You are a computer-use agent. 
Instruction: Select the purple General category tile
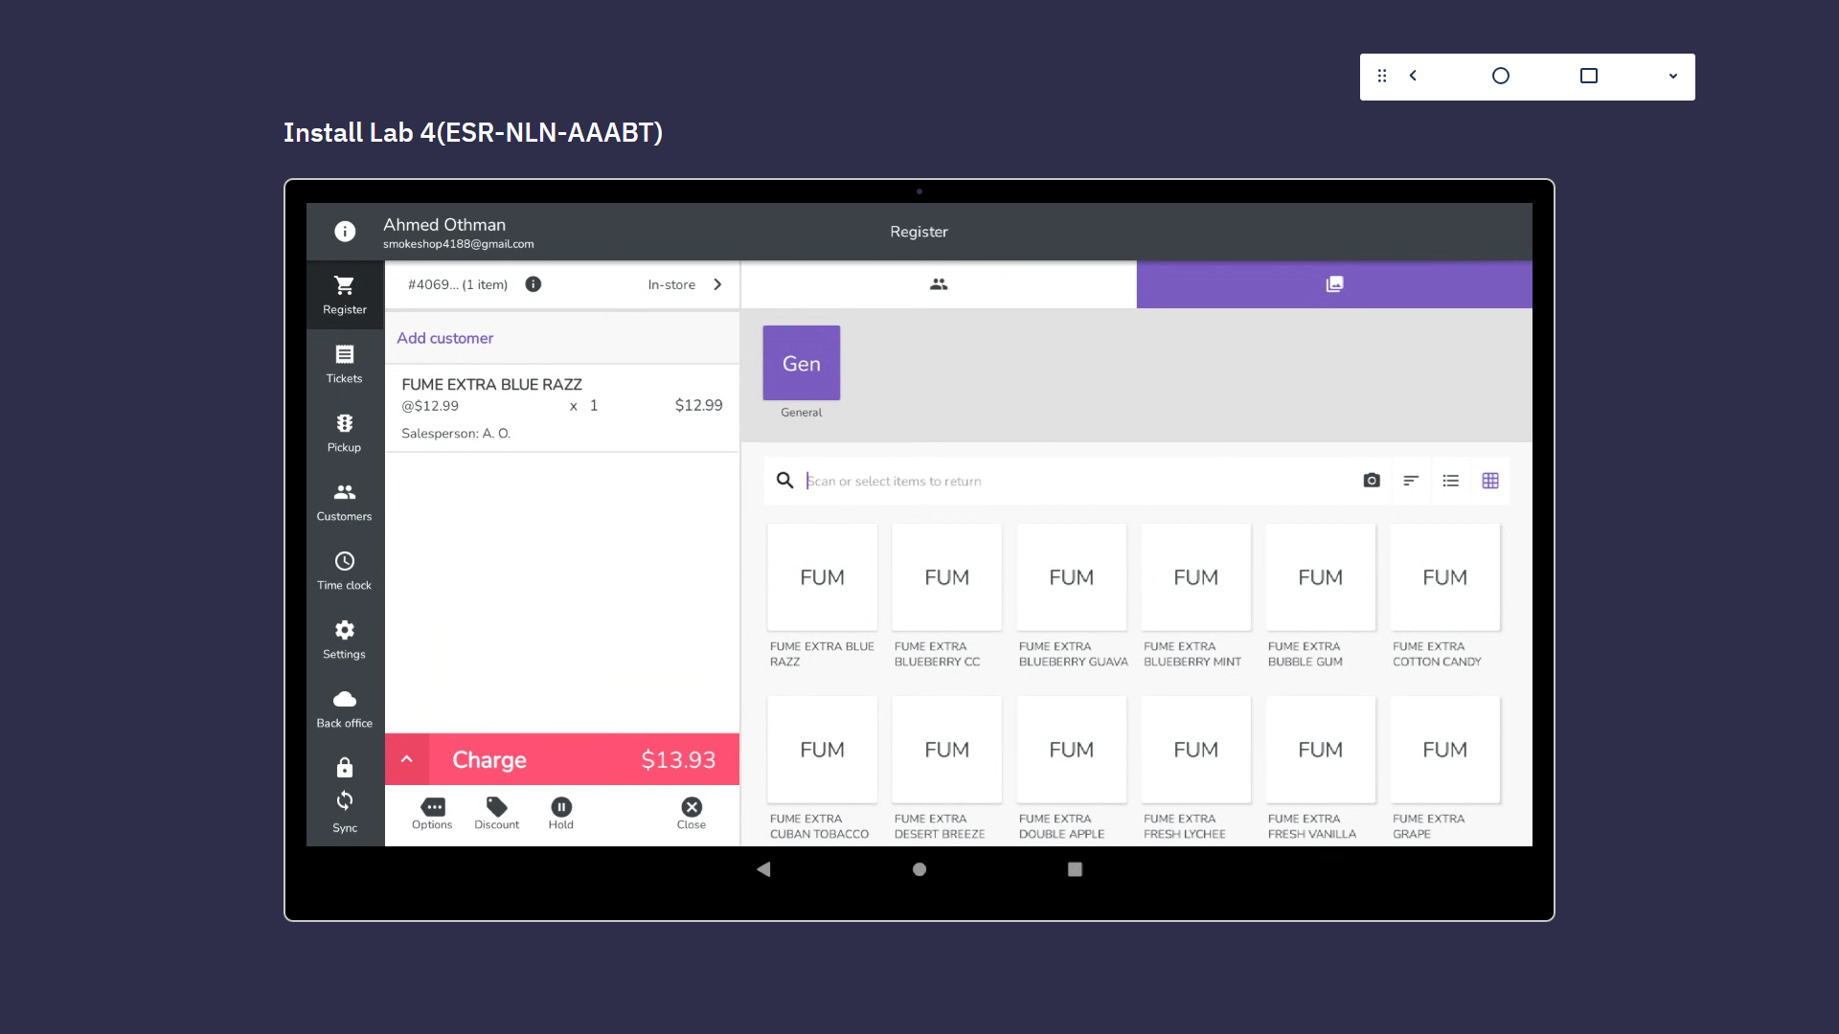point(801,363)
